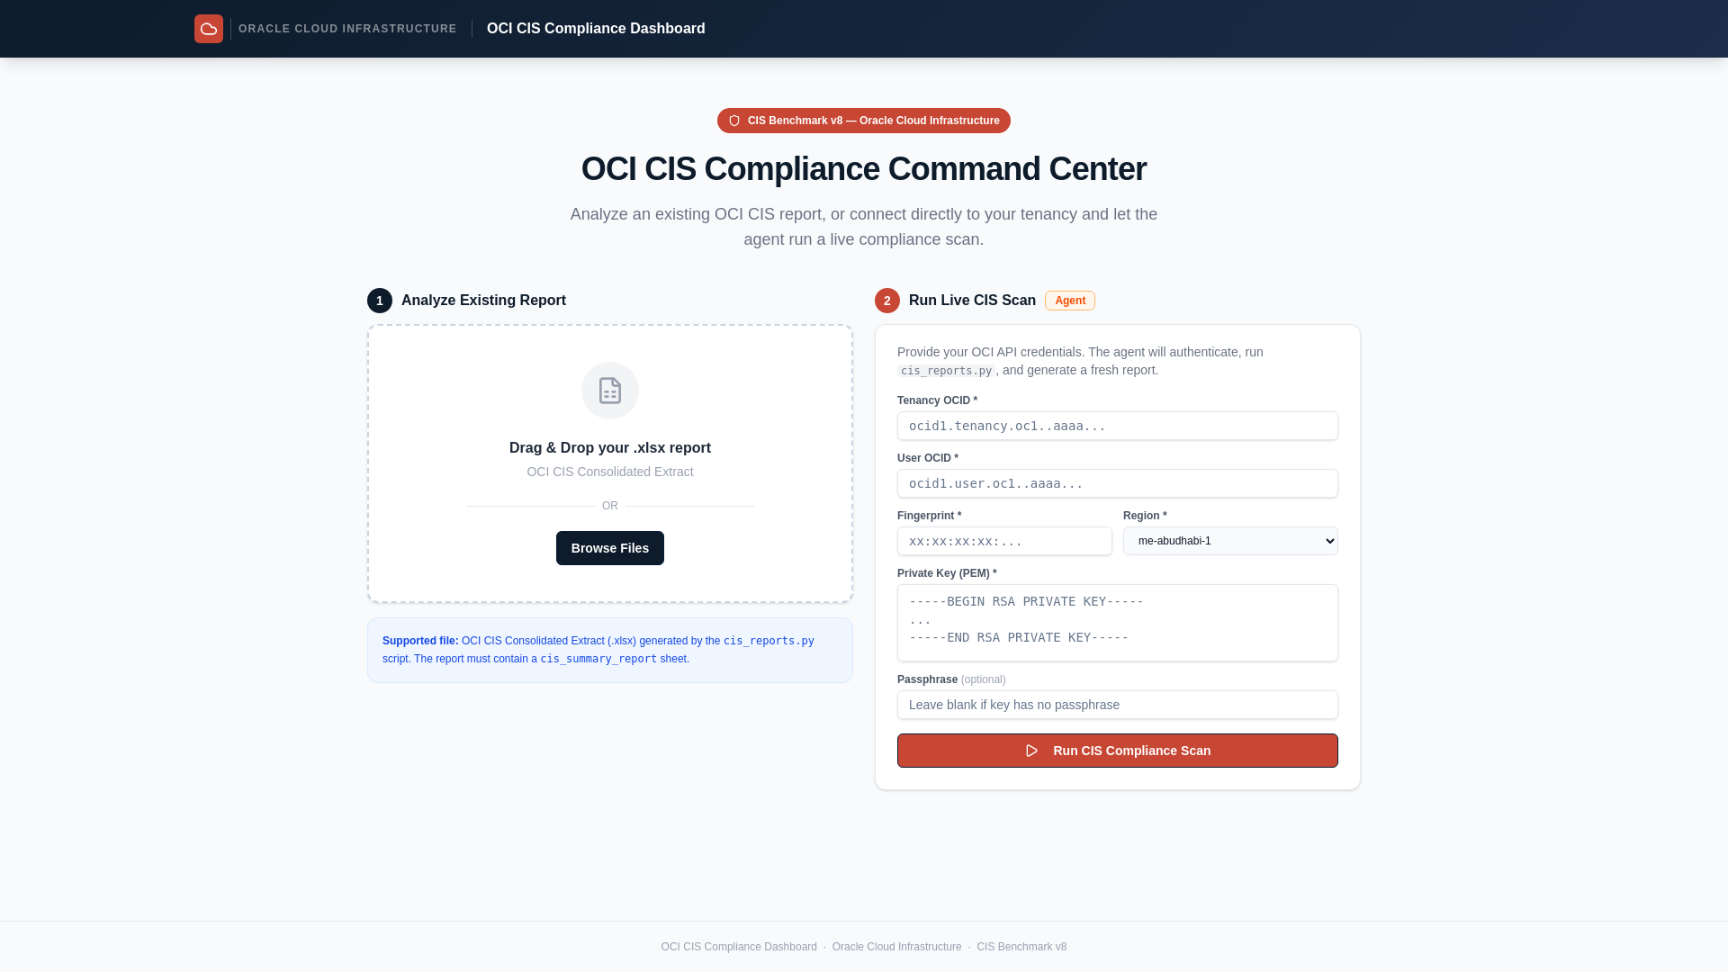
Task: Focus the User OCID input field
Action: pos(1118,483)
